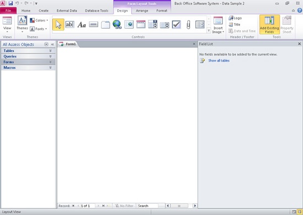Save the form with the disk icon

tap(10, 3)
